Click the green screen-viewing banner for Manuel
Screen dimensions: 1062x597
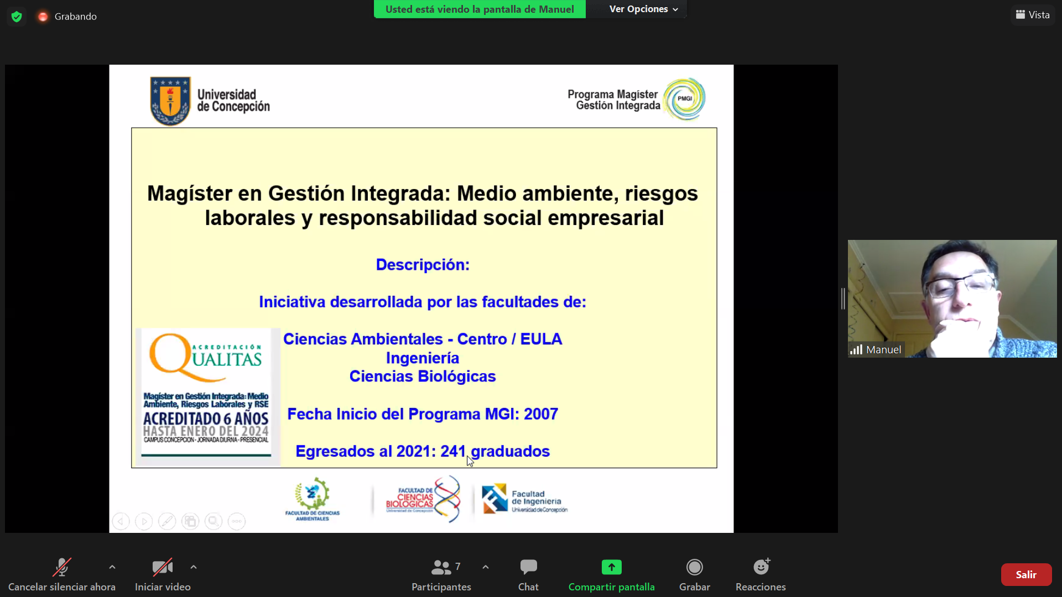480,9
